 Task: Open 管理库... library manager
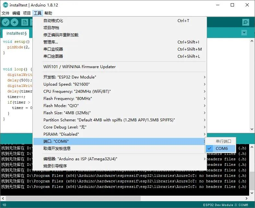pos(120,42)
